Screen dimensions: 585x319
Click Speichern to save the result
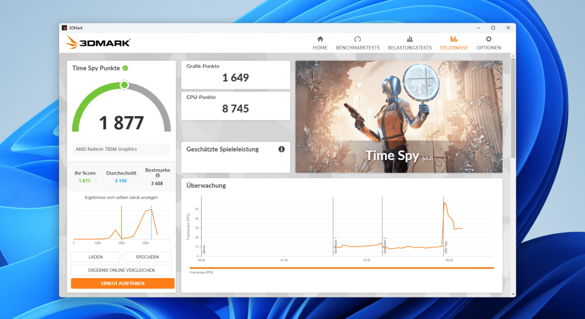click(x=147, y=257)
